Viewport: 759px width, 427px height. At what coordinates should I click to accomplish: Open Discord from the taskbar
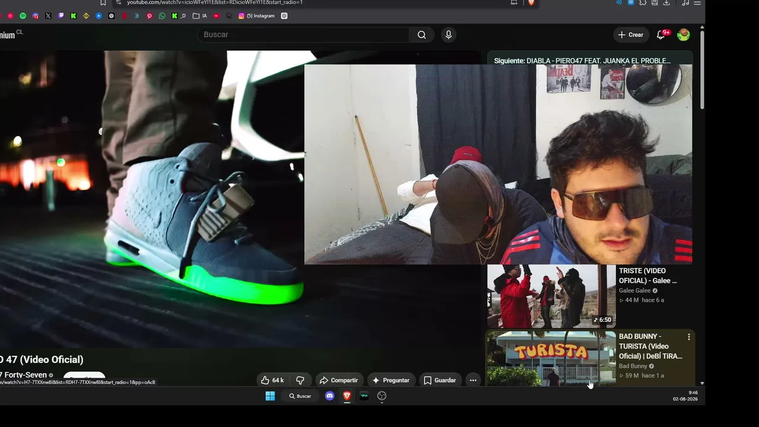(x=330, y=396)
